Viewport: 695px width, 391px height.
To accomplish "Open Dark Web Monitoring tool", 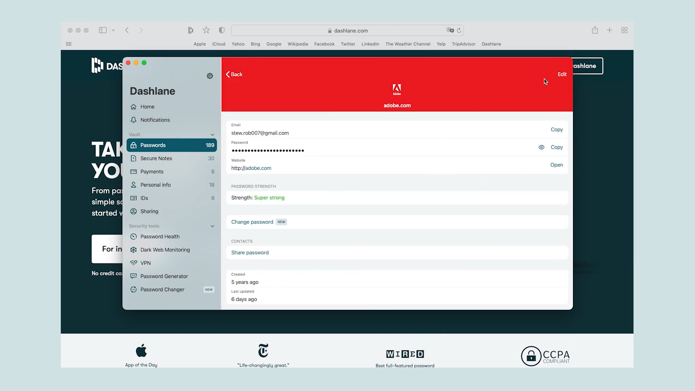I will click(x=172, y=250).
